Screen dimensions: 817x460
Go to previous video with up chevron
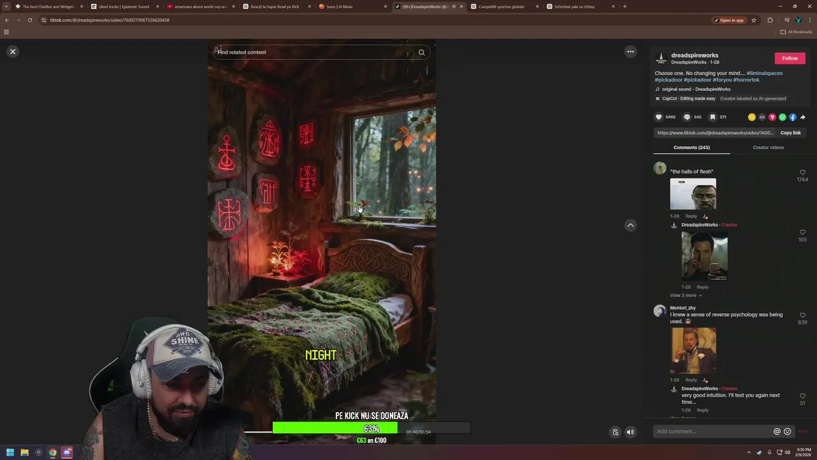tap(631, 225)
